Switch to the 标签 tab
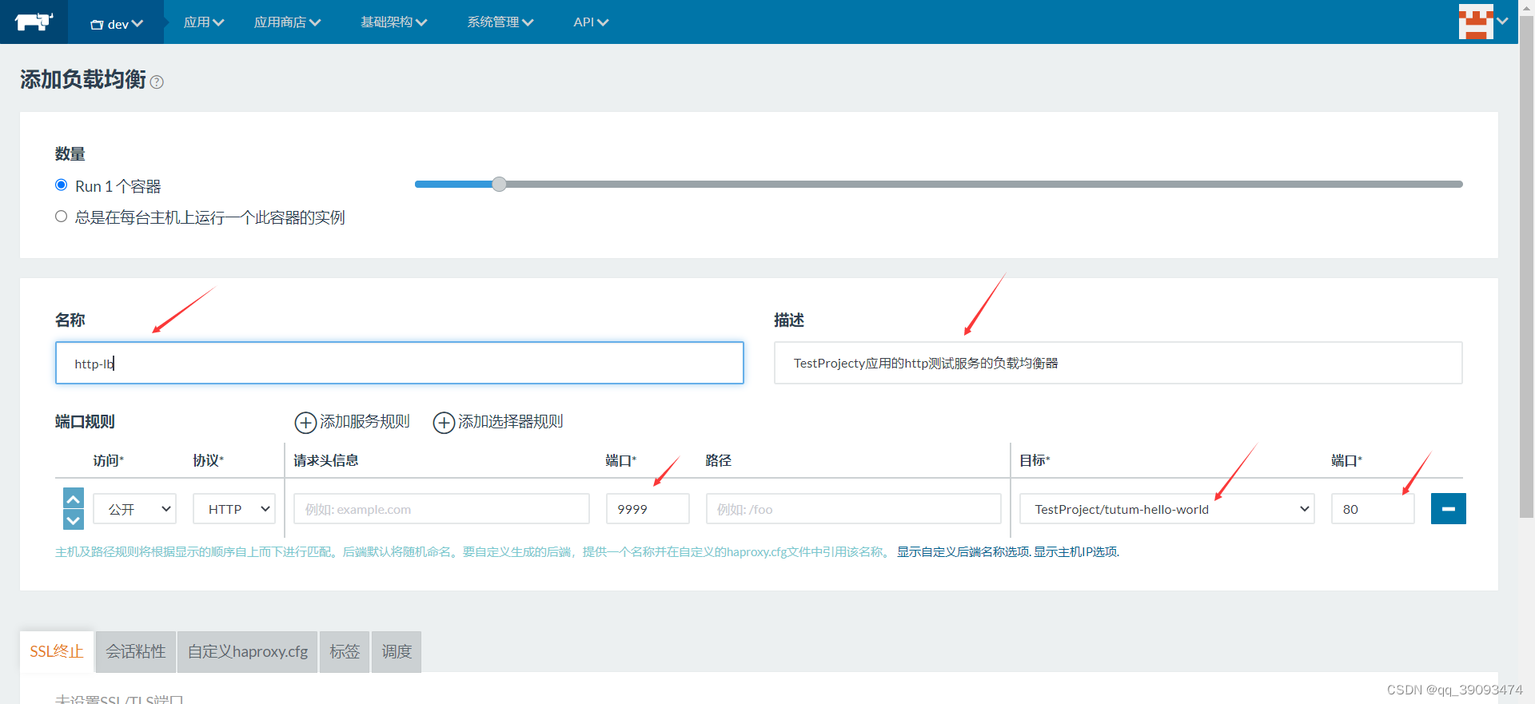Viewport: 1535px width, 704px height. (x=345, y=651)
